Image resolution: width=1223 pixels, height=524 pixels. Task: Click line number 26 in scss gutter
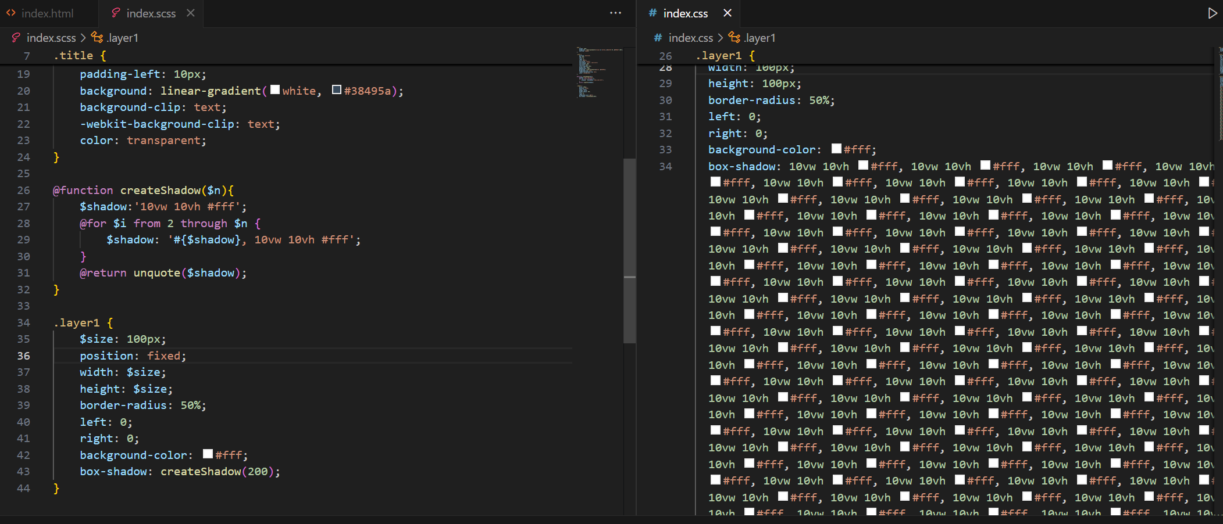(x=23, y=190)
